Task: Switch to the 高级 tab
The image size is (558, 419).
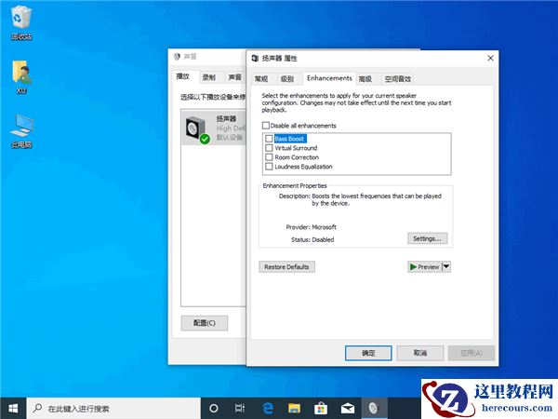Action: coord(365,79)
